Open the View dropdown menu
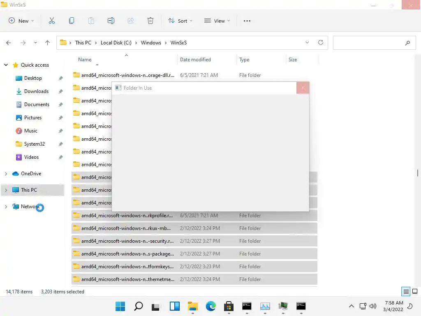421x316 pixels. [x=217, y=21]
